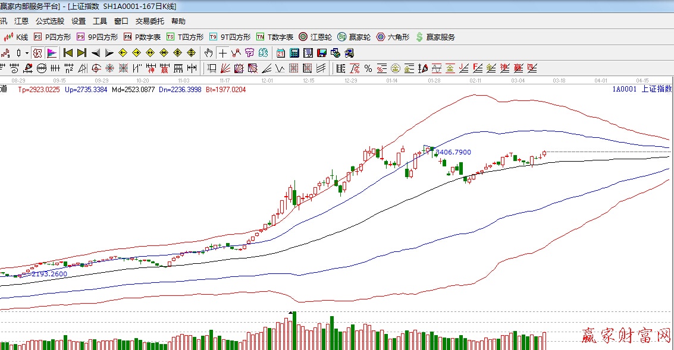Jump to first bar arrow icon

(x=68, y=53)
